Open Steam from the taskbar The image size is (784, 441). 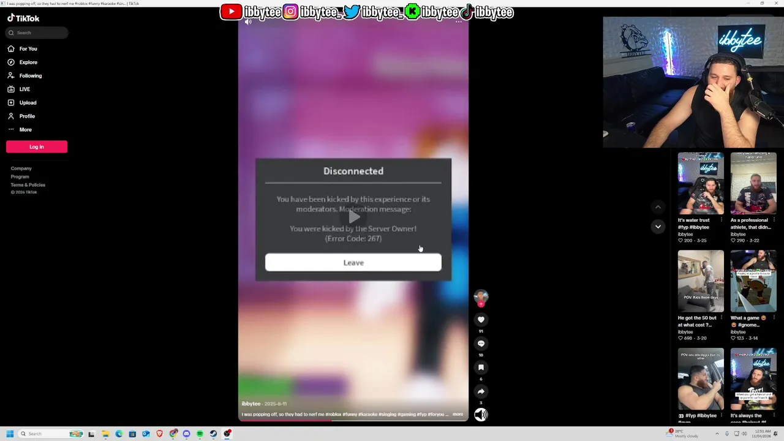tap(213, 434)
